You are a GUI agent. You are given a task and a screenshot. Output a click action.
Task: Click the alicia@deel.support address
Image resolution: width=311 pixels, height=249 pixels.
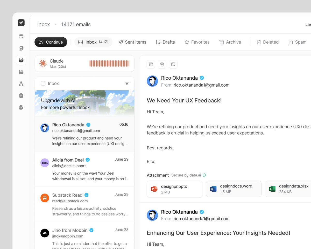click(x=69, y=166)
